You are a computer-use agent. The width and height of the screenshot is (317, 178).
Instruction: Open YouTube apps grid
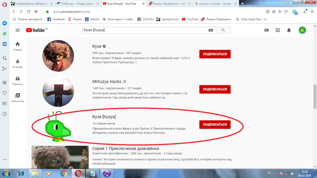coord(278,30)
